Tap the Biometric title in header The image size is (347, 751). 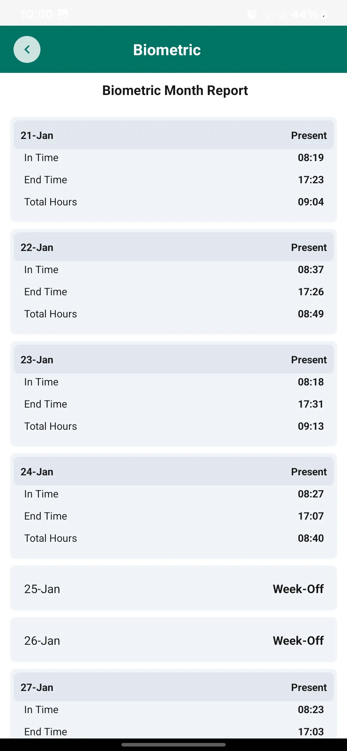click(x=167, y=50)
